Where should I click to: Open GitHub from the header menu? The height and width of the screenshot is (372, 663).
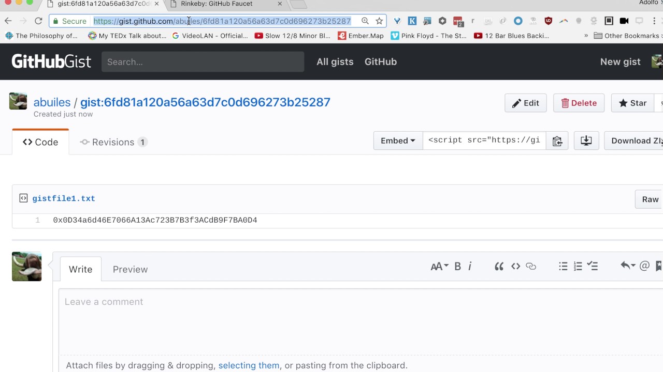381,61
